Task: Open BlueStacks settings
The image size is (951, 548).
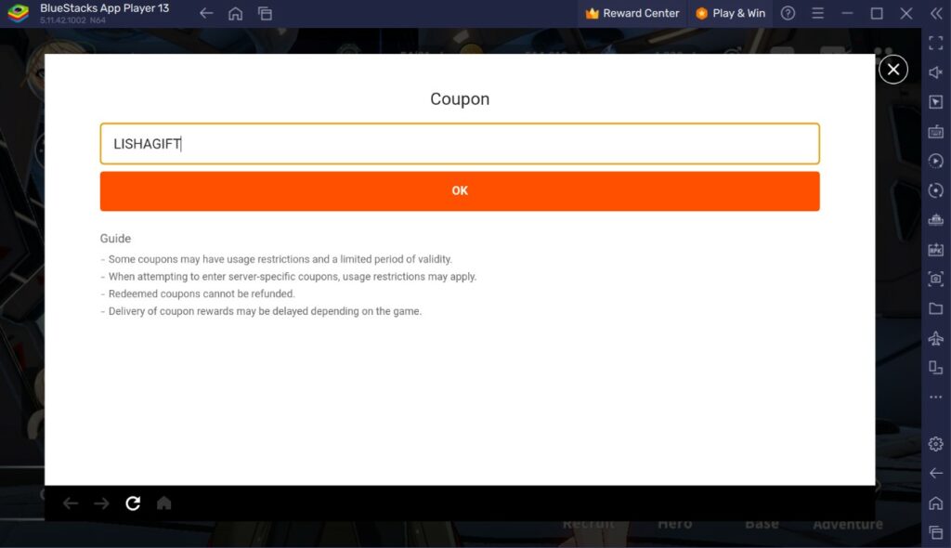Action: pos(936,443)
